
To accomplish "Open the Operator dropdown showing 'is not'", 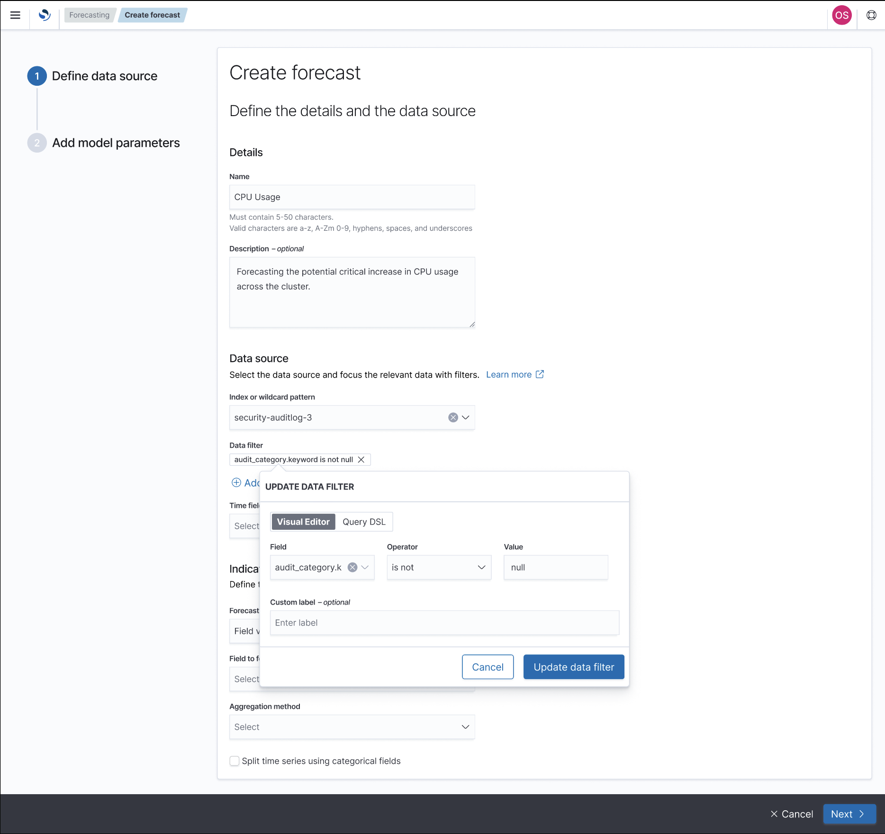I will 438,567.
